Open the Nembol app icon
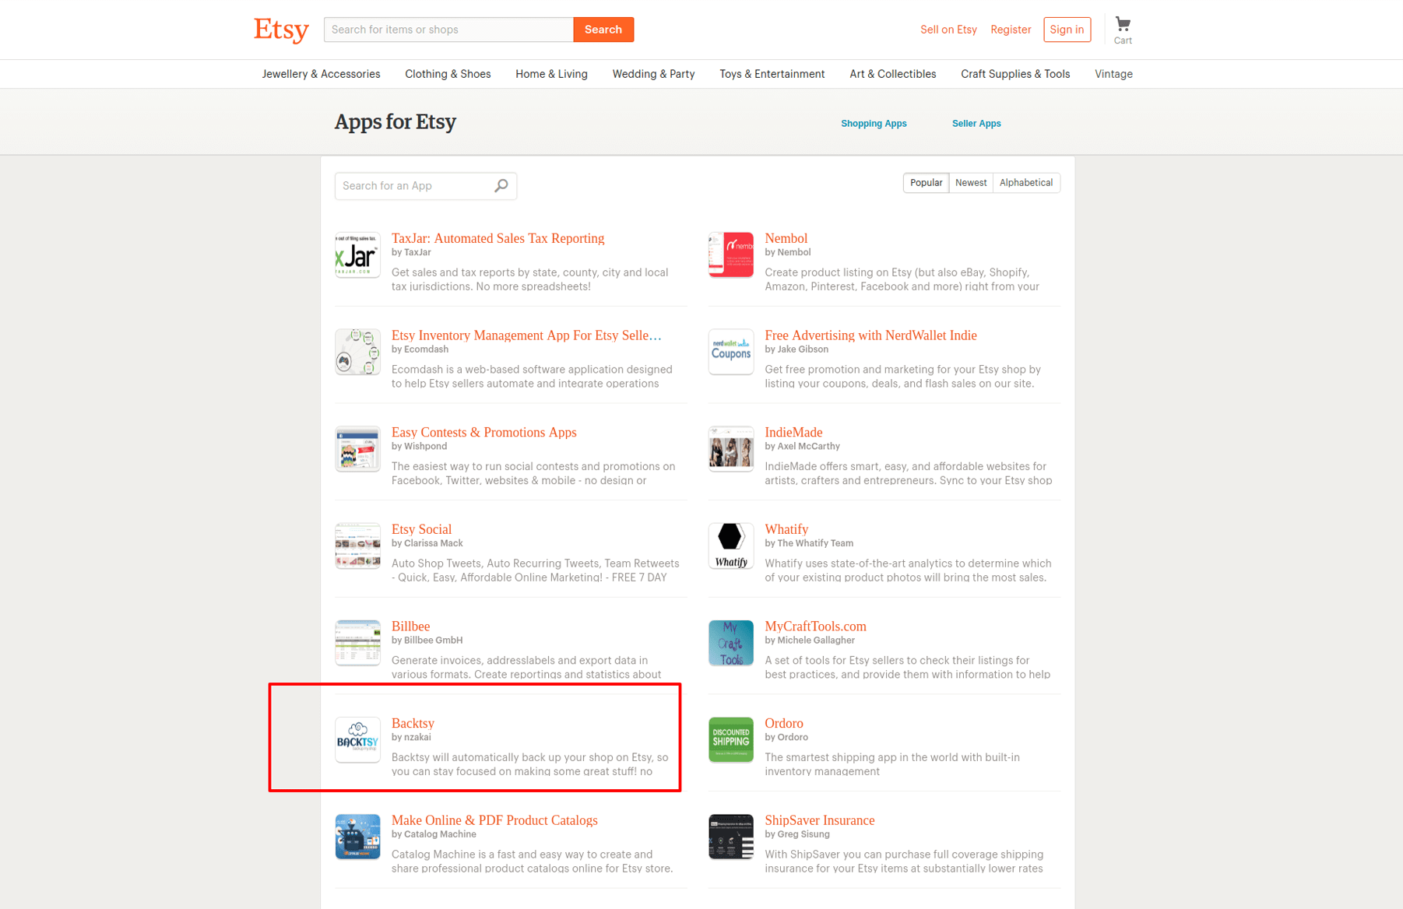Viewport: 1403px width, 909px height. coord(730,254)
